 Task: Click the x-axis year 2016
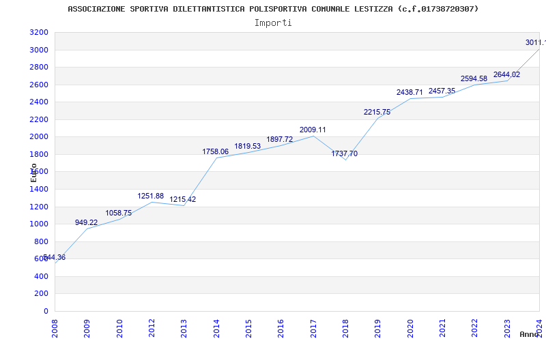coord(281,329)
